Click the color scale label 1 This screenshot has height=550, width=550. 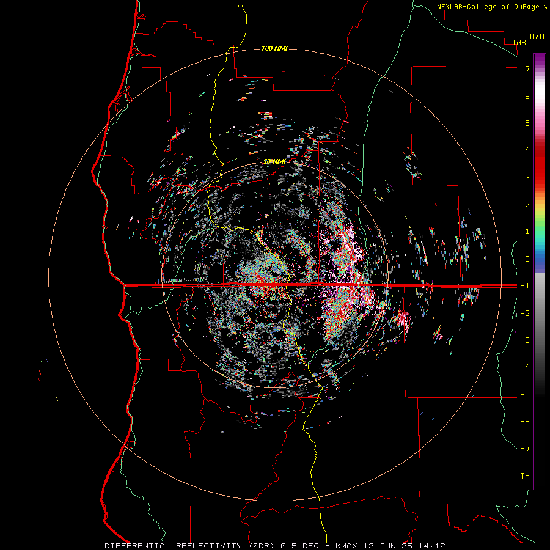coord(527,232)
